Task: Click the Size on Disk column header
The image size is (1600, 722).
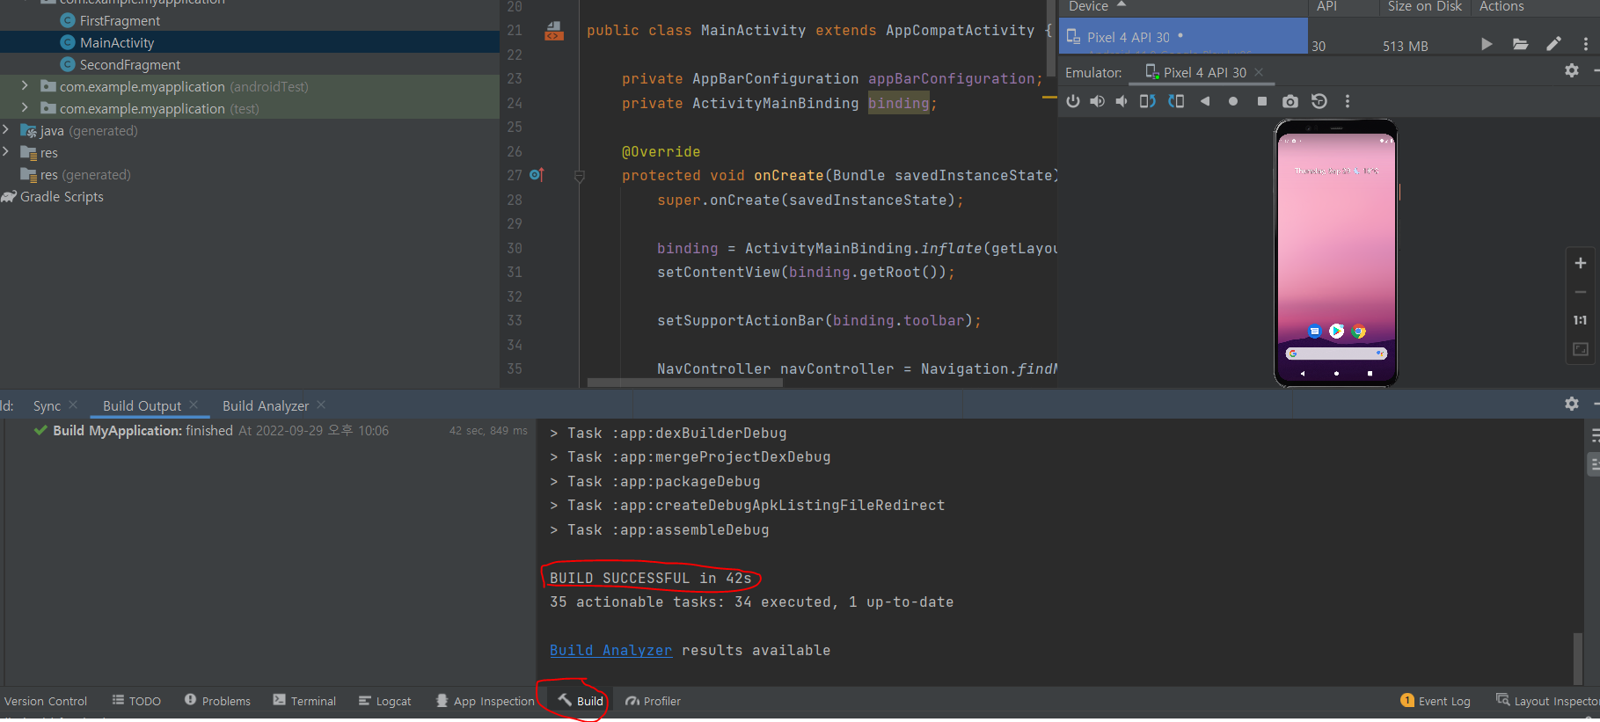Action: click(x=1424, y=6)
